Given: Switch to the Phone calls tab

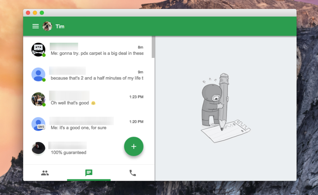Looking at the screenshot, I should 133,173.
